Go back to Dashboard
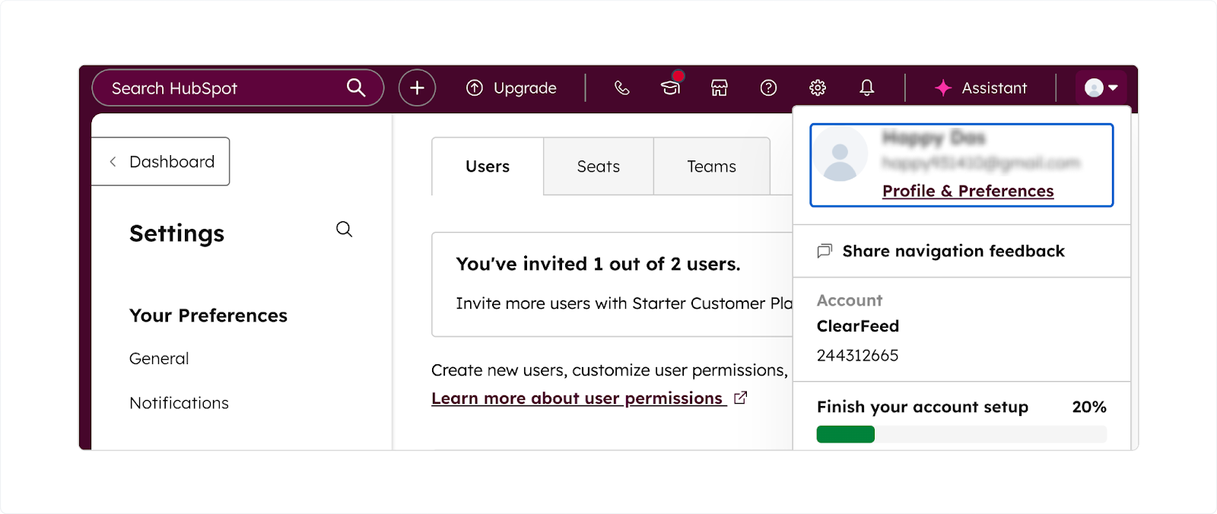 (160, 161)
